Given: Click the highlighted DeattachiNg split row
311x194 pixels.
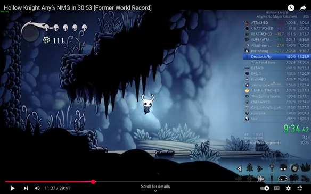Looking at the screenshot, I should pos(277,57).
